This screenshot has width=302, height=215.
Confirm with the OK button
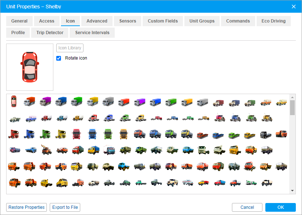click(281, 207)
